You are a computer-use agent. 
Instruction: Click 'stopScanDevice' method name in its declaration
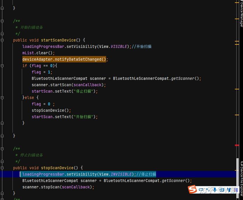pos(57,168)
